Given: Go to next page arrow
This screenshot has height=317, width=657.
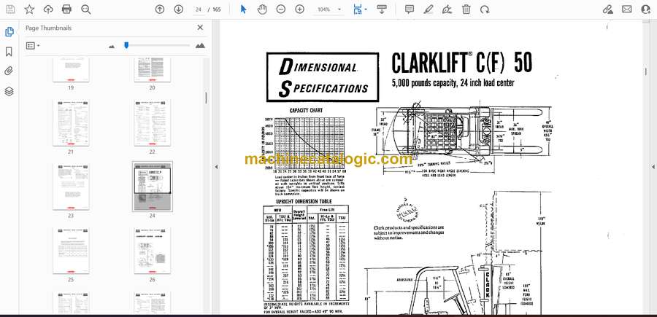Looking at the screenshot, I should [x=179, y=9].
